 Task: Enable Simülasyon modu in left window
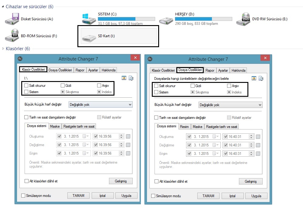pos(23,195)
